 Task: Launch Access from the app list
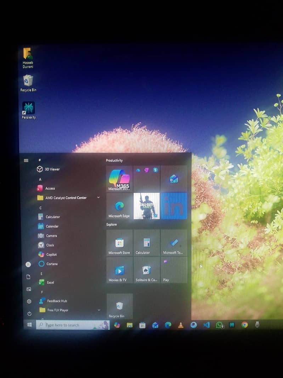(46, 188)
